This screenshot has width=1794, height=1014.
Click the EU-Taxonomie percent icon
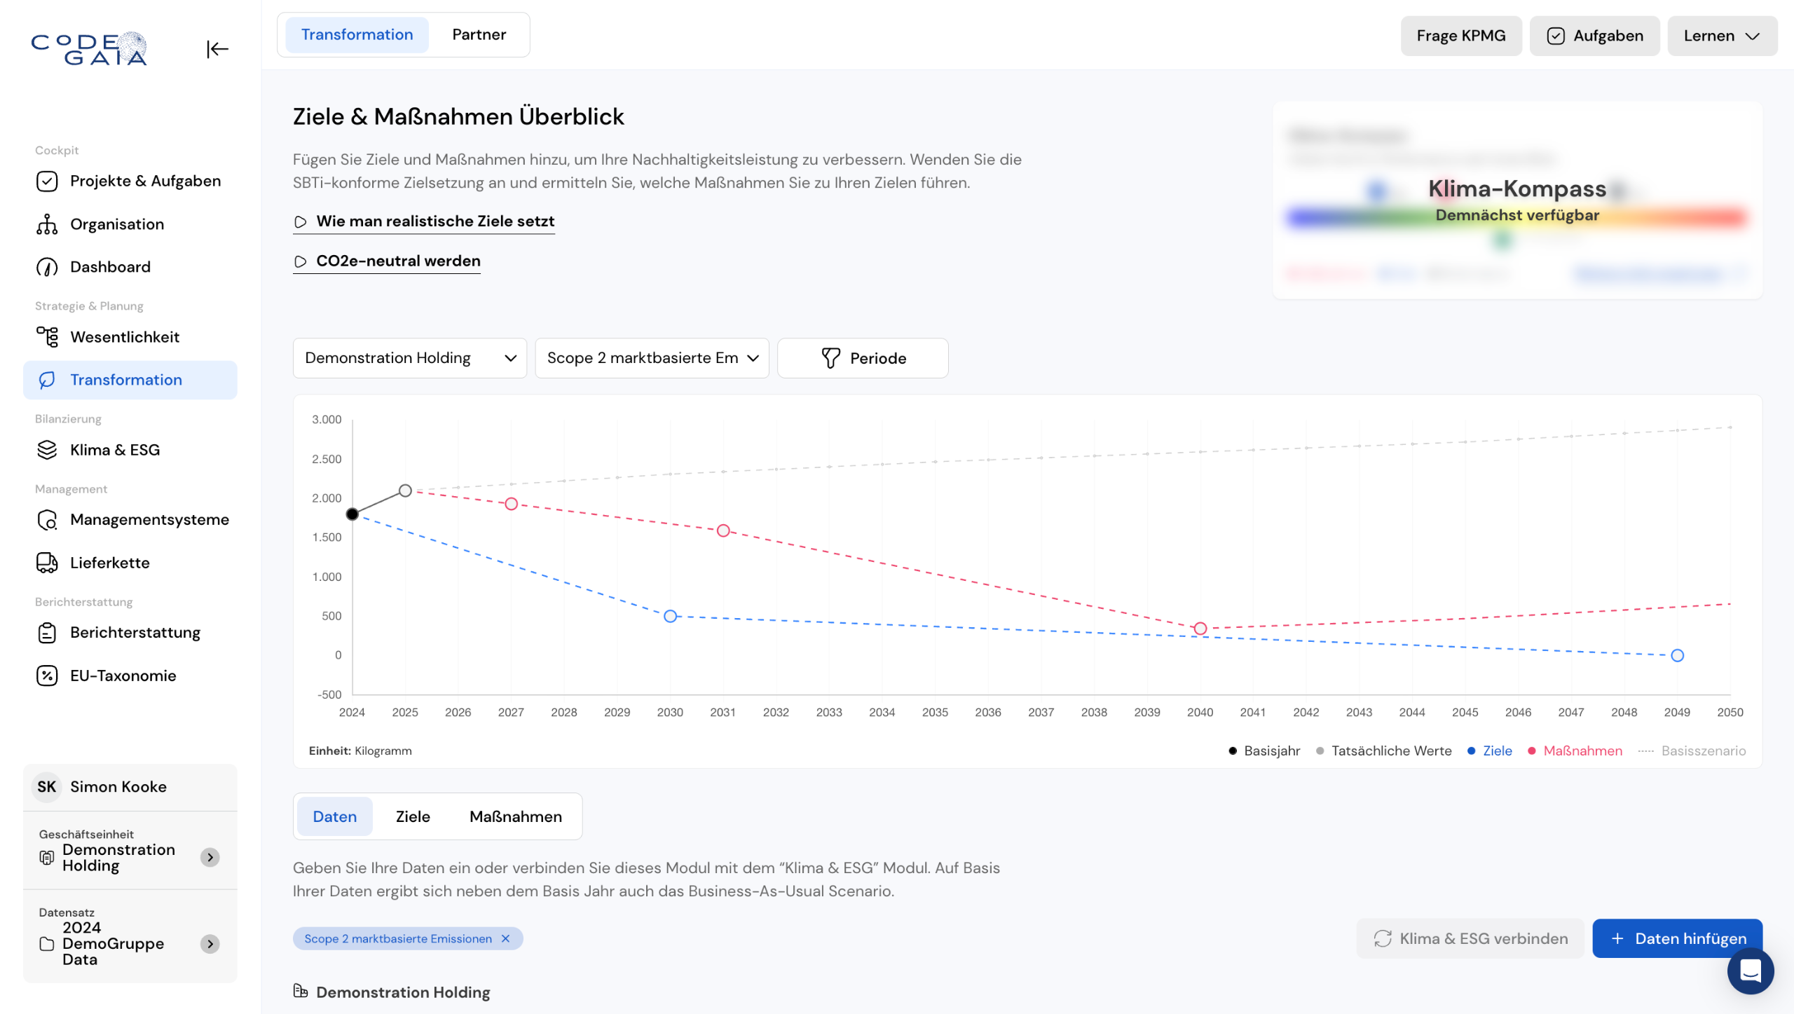click(47, 676)
